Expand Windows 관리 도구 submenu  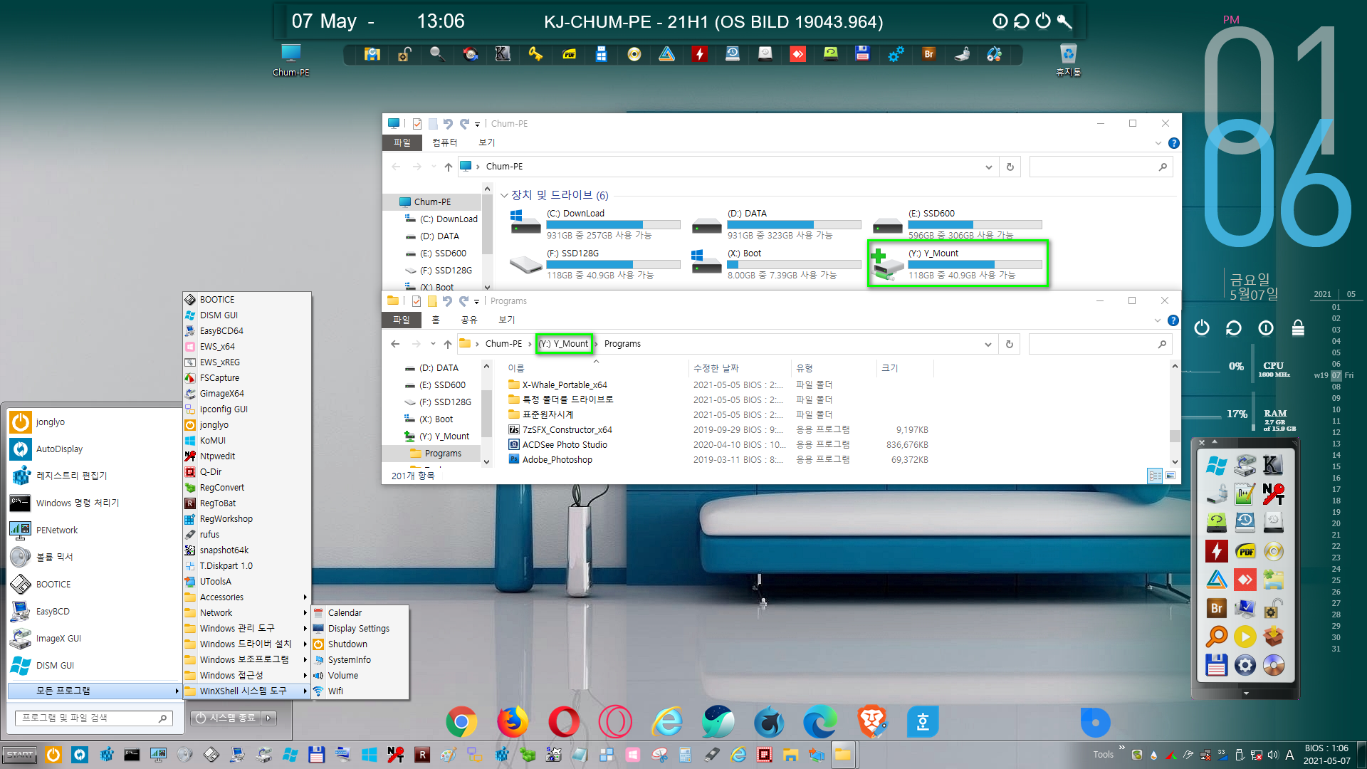247,629
